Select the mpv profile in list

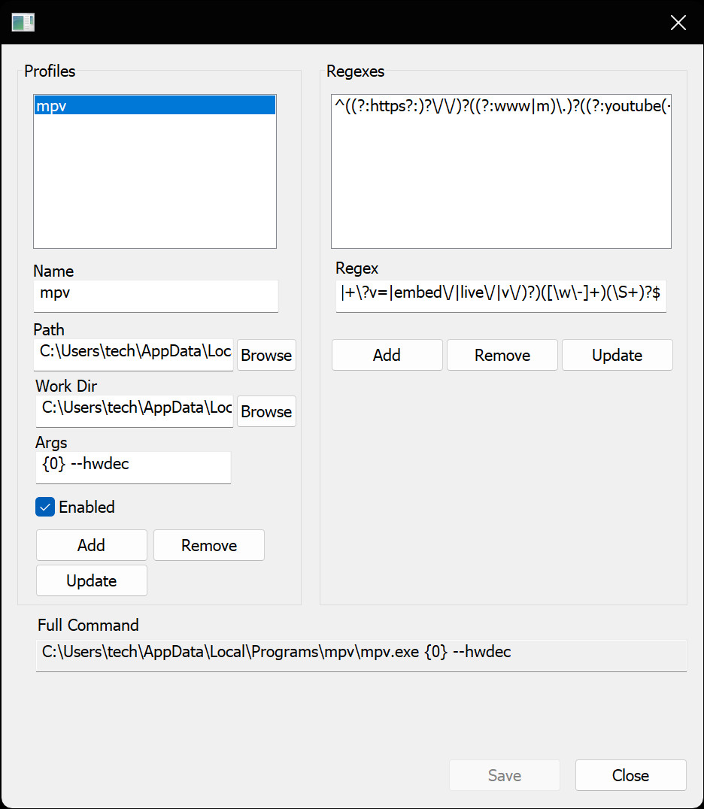[154, 106]
